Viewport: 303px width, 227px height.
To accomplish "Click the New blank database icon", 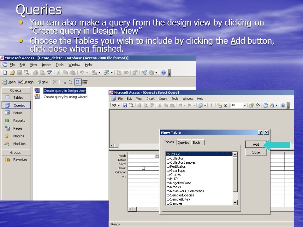I will [5, 73].
